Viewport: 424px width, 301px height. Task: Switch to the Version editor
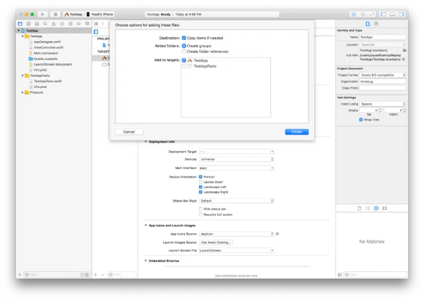tap(372, 14)
